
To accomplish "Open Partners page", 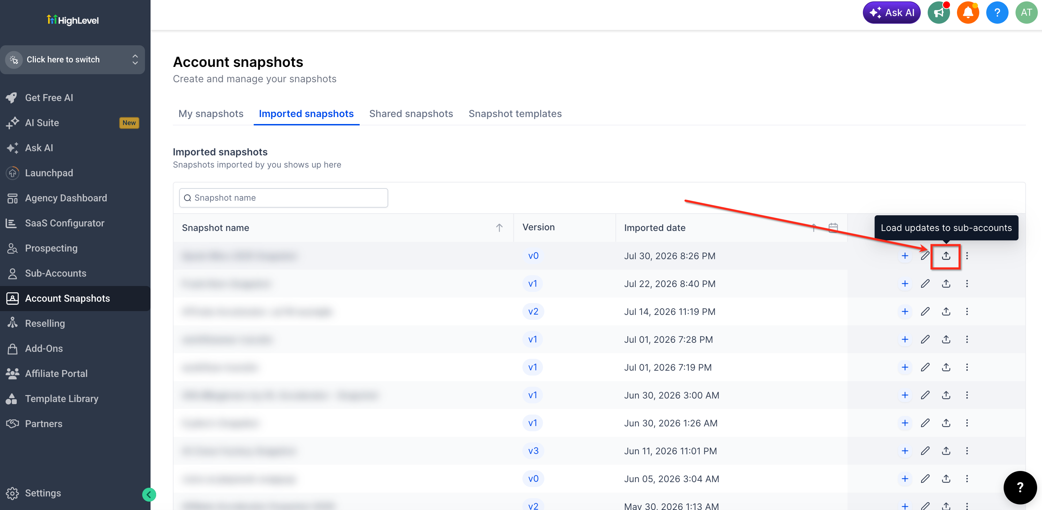I will tap(43, 424).
